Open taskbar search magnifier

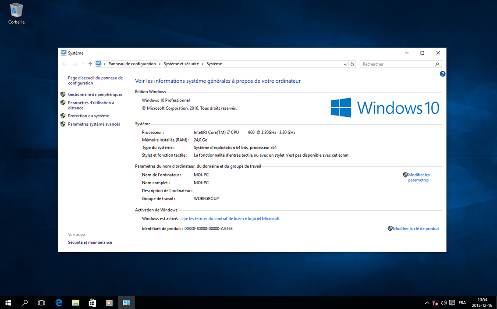click(25, 303)
